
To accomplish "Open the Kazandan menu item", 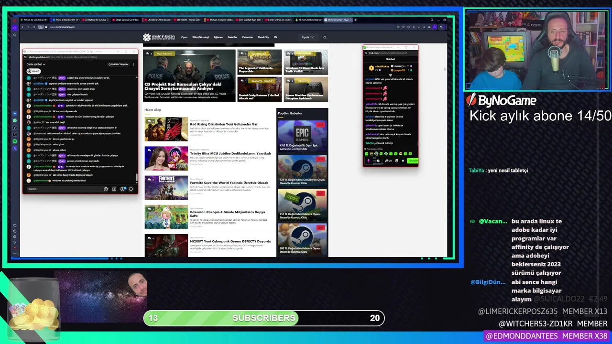I will [x=248, y=37].
